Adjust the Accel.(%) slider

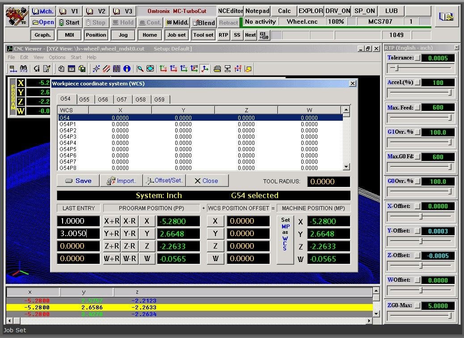point(450,93)
